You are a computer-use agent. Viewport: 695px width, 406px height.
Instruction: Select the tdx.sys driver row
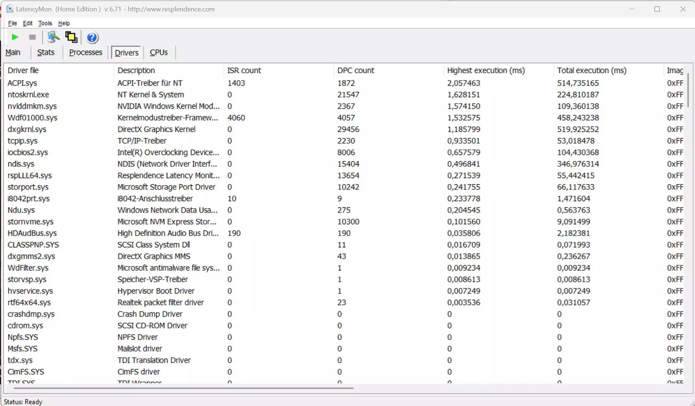pyautogui.click(x=344, y=360)
